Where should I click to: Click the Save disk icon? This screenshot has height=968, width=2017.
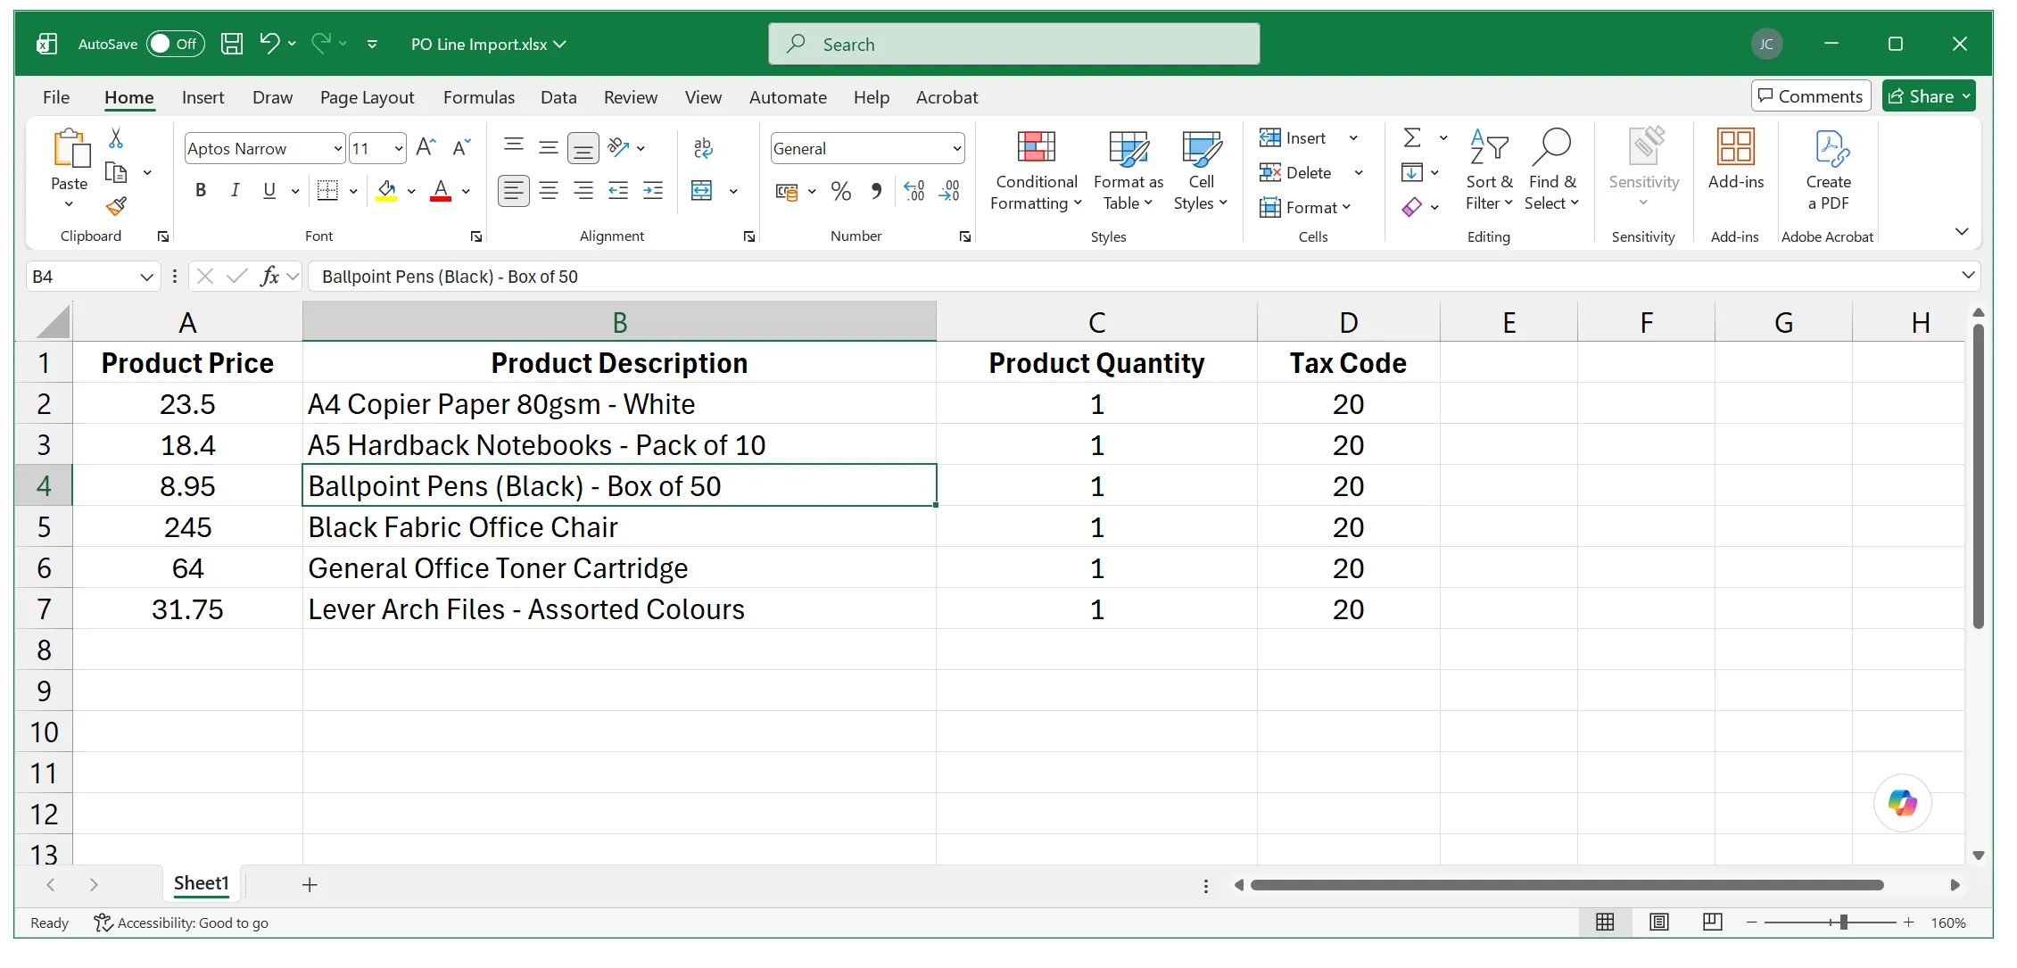click(232, 44)
